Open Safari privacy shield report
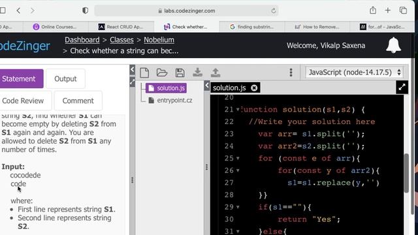Image resolution: width=418 pixels, height=235 pixels. click(85, 10)
